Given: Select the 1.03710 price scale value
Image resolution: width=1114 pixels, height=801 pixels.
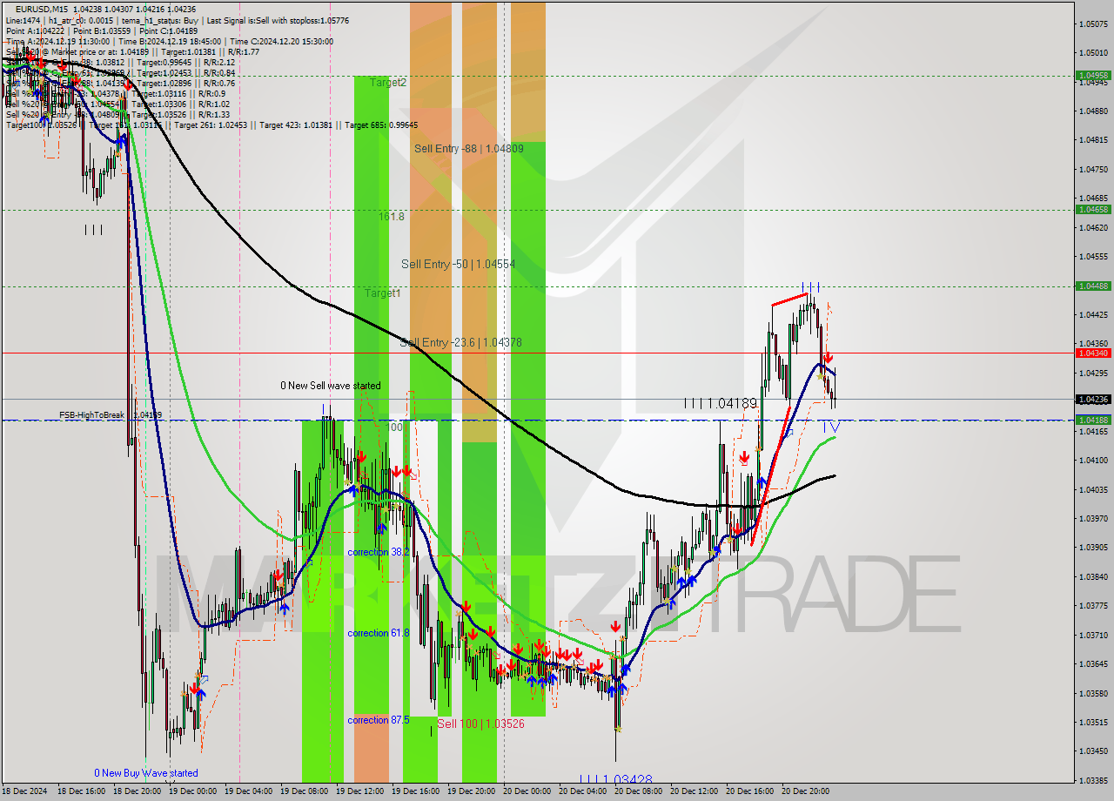Looking at the screenshot, I should [1093, 635].
